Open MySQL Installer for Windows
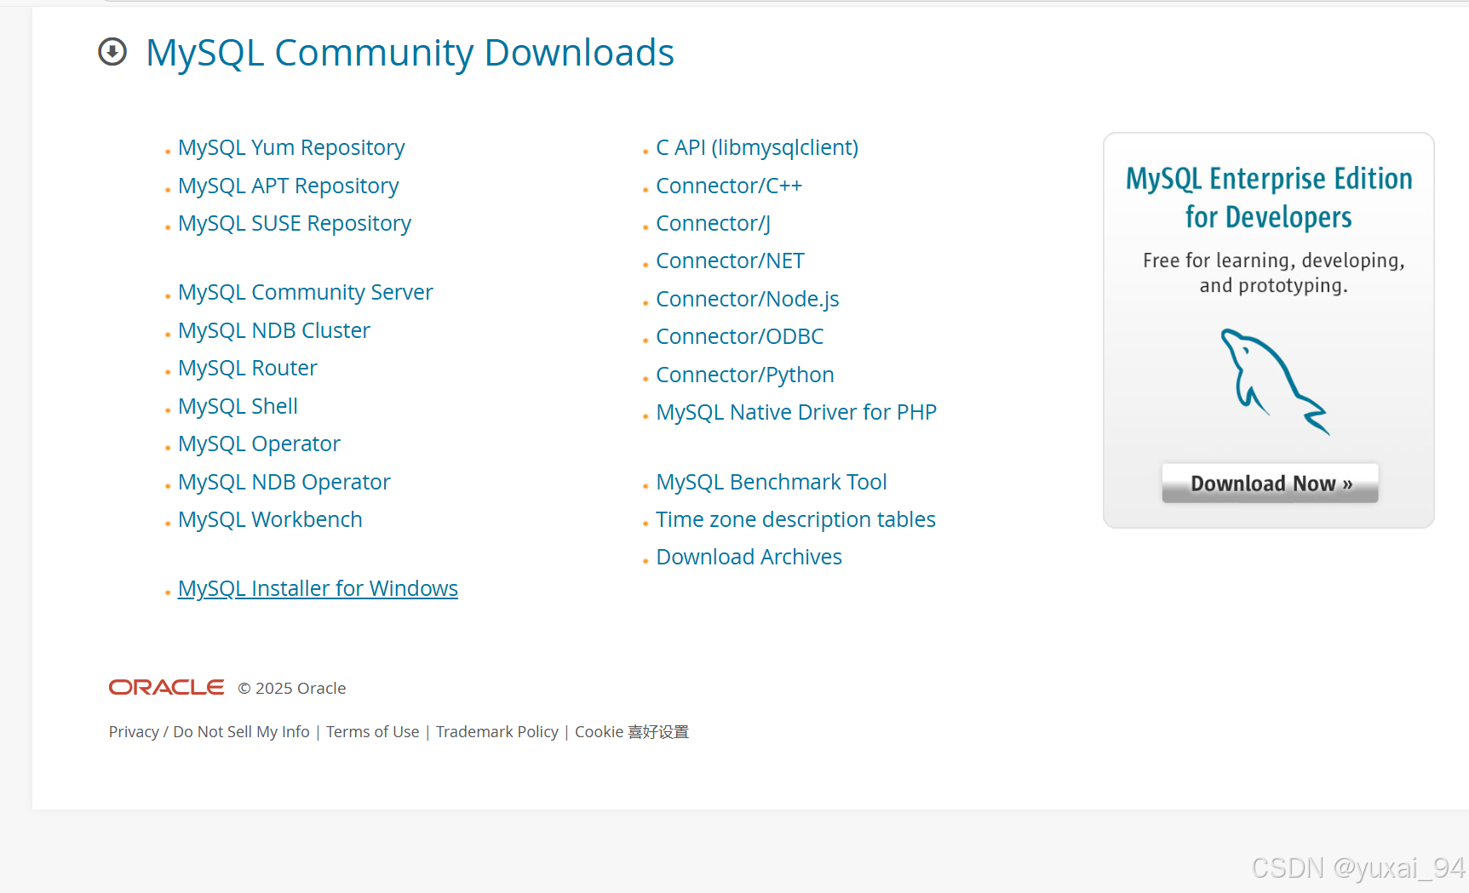This screenshot has height=893, width=1469. 317,587
